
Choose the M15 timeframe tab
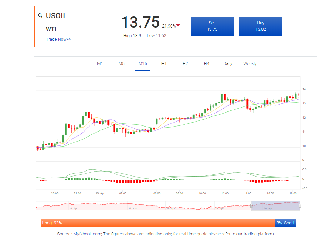coord(143,64)
